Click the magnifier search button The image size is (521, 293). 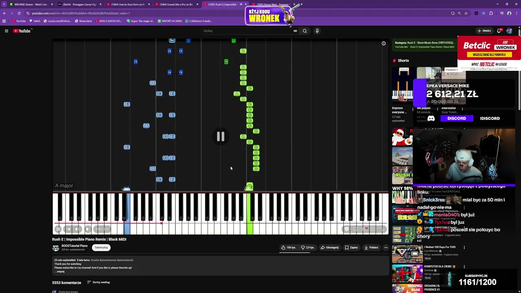pos(304,31)
